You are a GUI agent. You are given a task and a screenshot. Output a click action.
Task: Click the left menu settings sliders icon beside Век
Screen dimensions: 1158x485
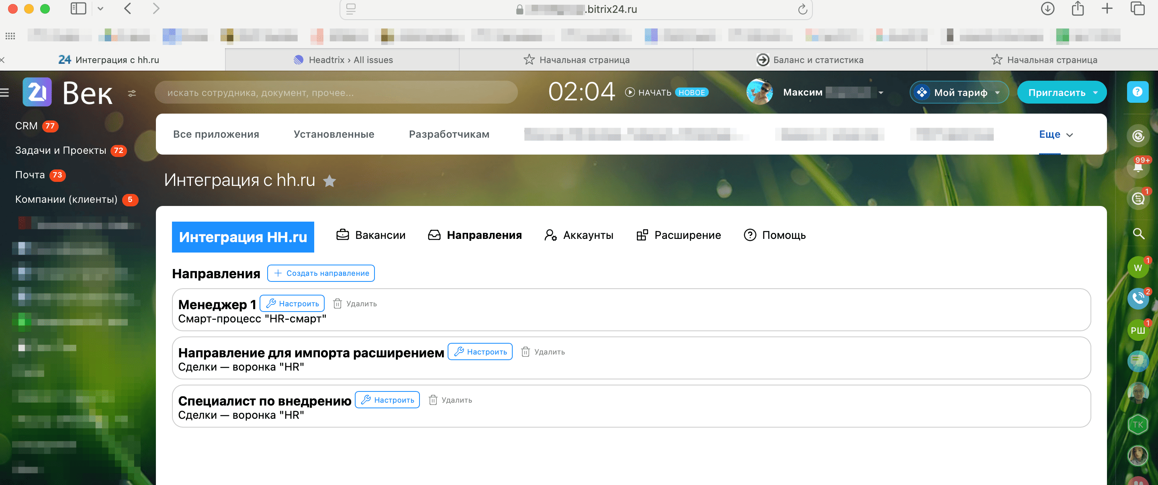pos(132,94)
